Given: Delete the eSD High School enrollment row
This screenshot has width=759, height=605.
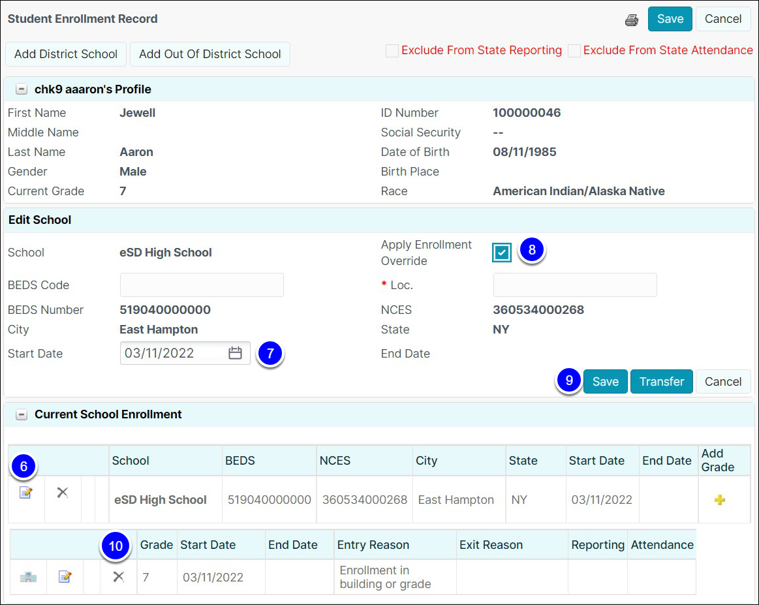Looking at the screenshot, I should pyautogui.click(x=63, y=492).
